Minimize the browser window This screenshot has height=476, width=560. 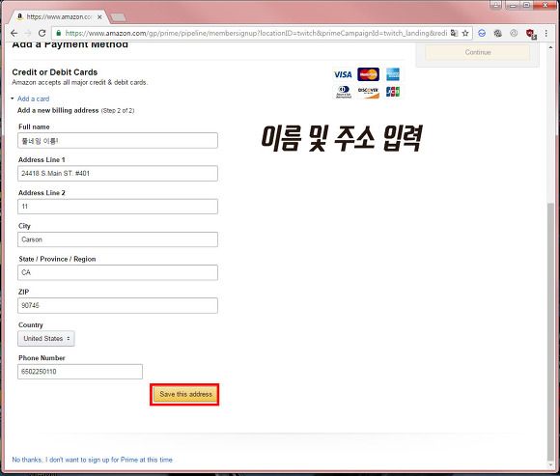coord(513,5)
